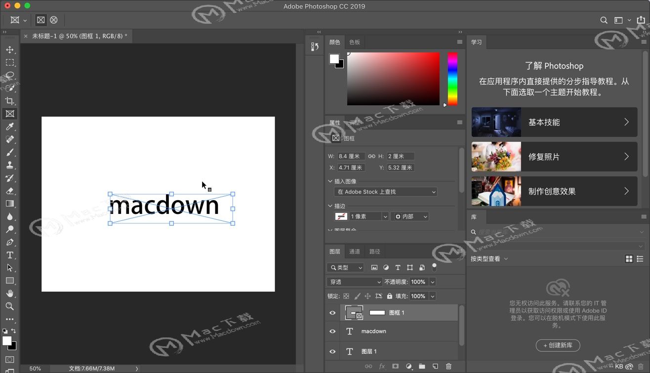The image size is (650, 373).
Task: Select the Rectangle shape tool
Action: pyautogui.click(x=10, y=281)
